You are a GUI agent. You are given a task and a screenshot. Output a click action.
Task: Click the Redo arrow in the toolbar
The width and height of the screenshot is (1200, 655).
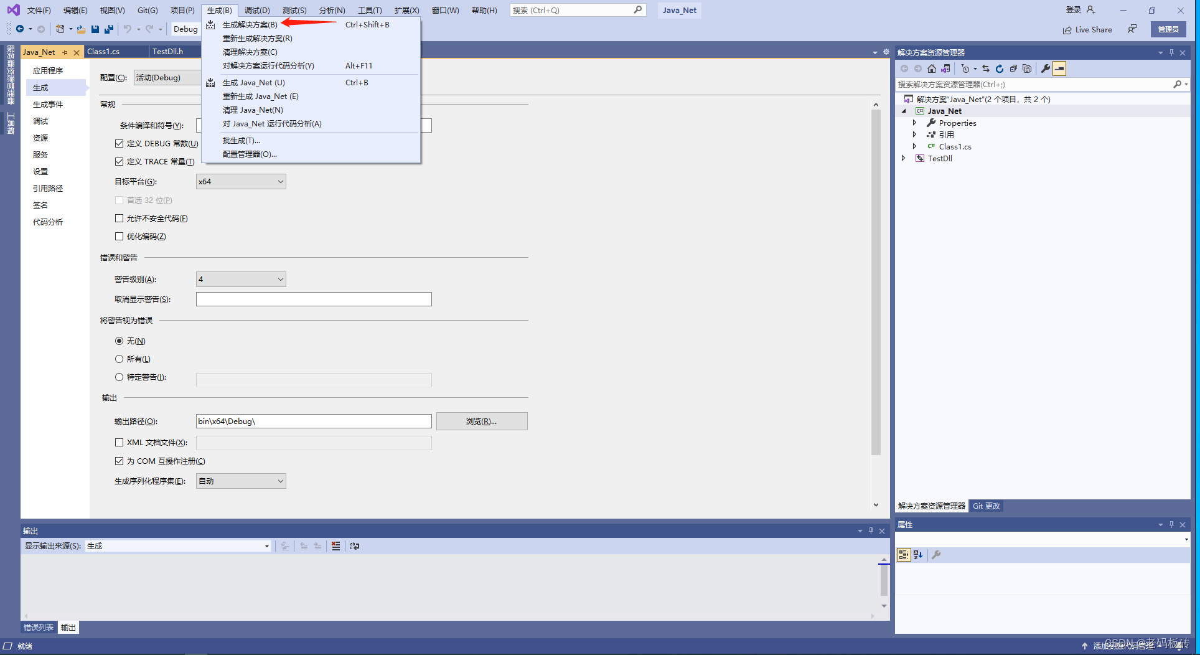coord(149,29)
